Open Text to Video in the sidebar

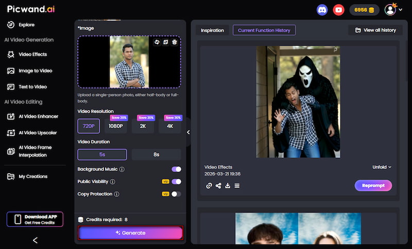click(x=27, y=87)
